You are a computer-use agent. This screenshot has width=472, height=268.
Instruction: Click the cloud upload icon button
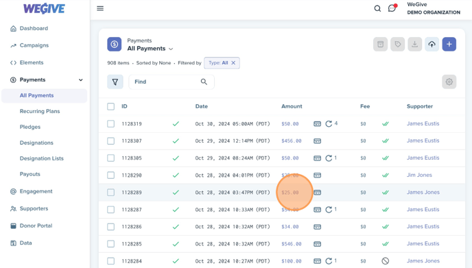tap(432, 45)
